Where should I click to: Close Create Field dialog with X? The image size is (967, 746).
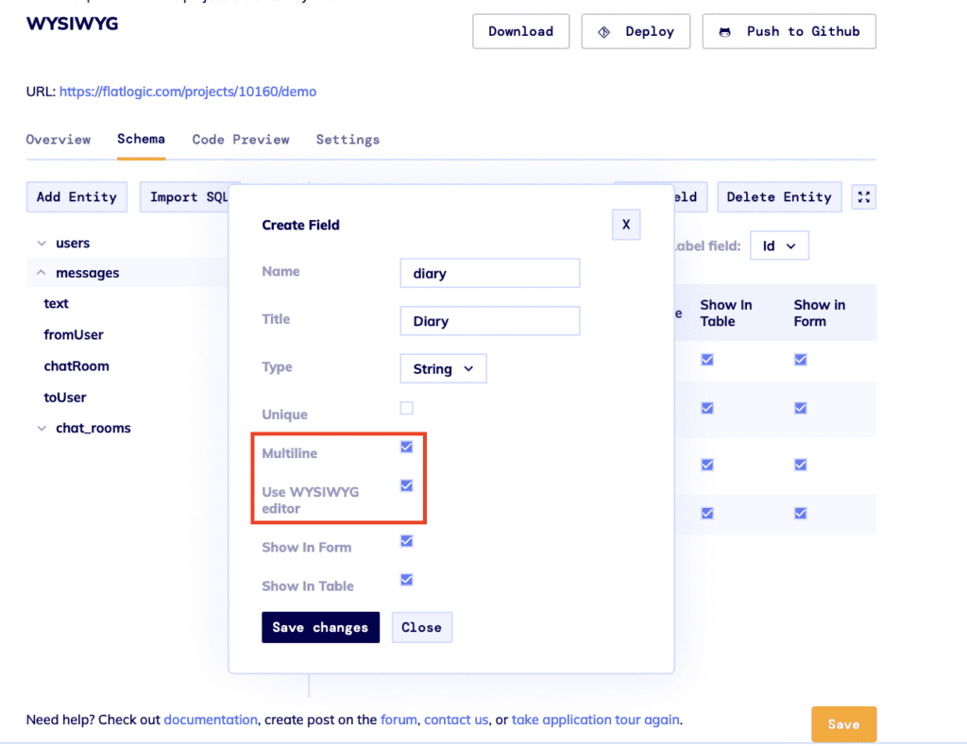[626, 225]
